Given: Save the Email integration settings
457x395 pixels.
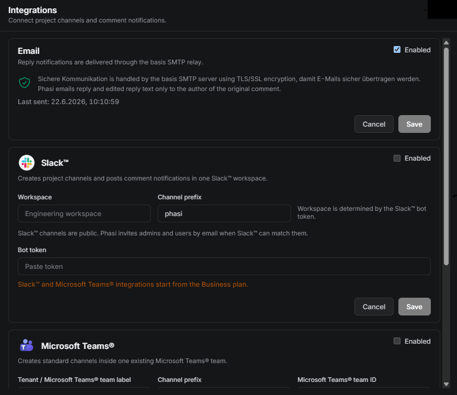Looking at the screenshot, I should point(415,124).
